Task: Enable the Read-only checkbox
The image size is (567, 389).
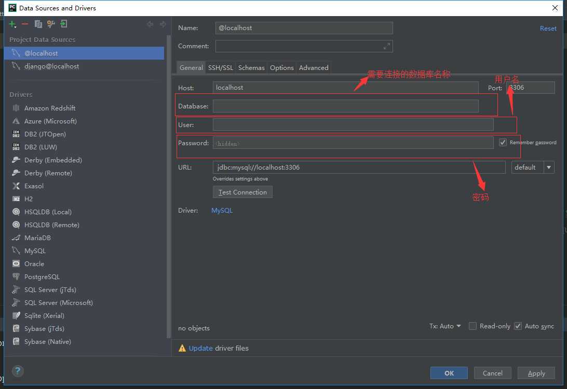Action: (473, 326)
